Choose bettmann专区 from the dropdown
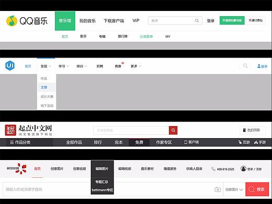 (103, 190)
